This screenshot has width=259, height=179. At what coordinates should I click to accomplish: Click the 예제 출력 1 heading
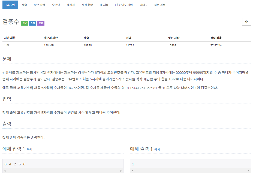pos(141,149)
